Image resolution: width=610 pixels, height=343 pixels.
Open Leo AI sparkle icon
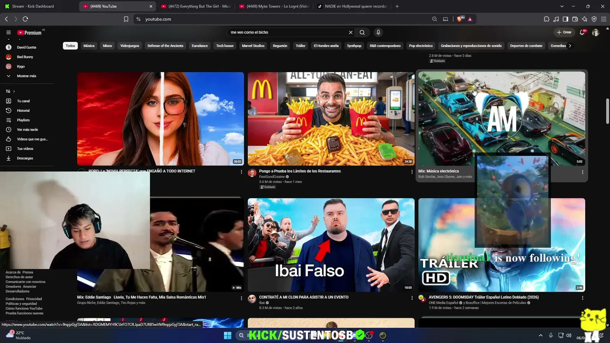click(585, 19)
